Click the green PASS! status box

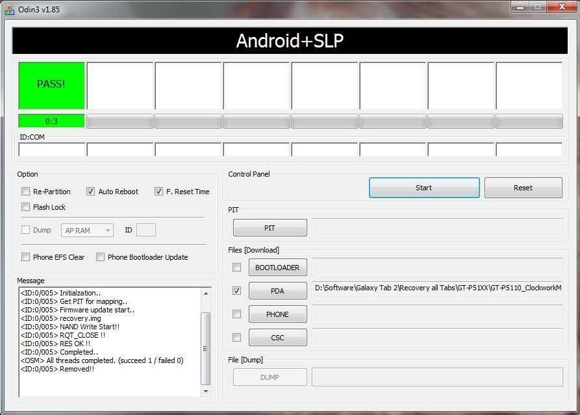(51, 86)
